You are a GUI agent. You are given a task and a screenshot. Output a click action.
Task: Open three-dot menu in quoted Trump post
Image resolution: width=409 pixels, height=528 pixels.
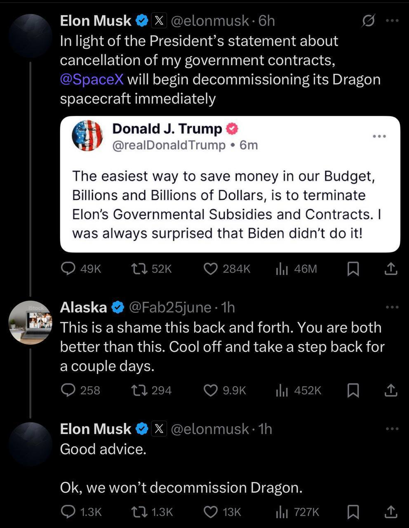point(379,136)
